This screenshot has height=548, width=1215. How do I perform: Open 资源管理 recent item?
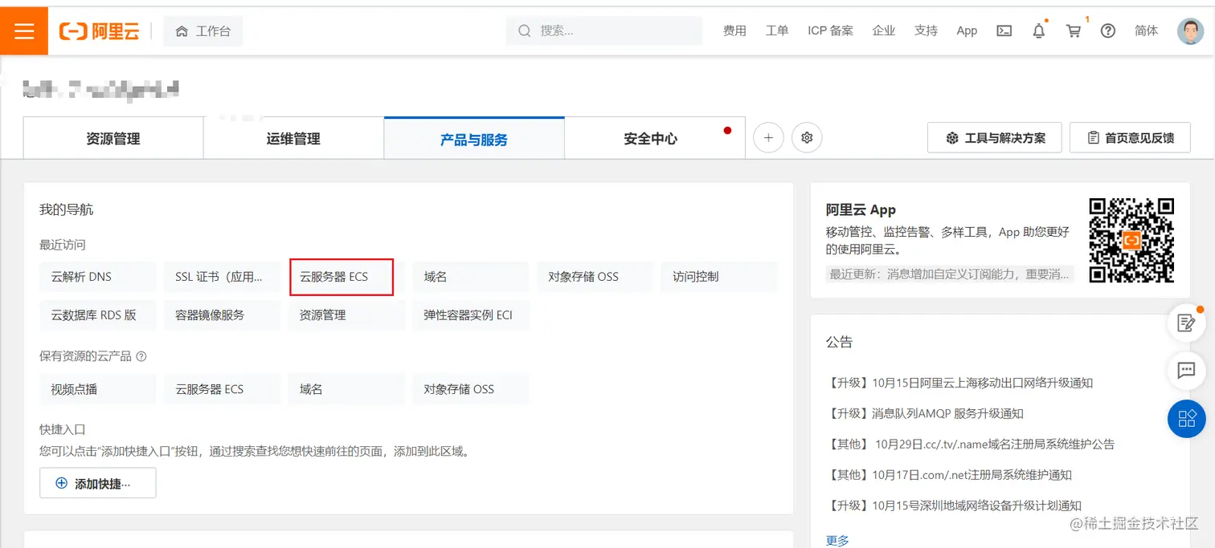coord(346,315)
